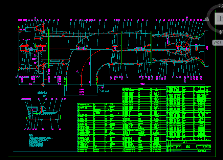Click the title block at bottom right

coord(188,145)
